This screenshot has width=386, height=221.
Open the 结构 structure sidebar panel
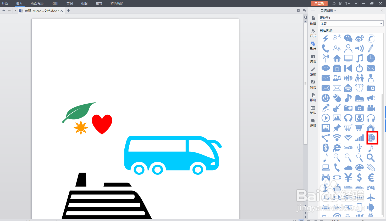[313, 110]
